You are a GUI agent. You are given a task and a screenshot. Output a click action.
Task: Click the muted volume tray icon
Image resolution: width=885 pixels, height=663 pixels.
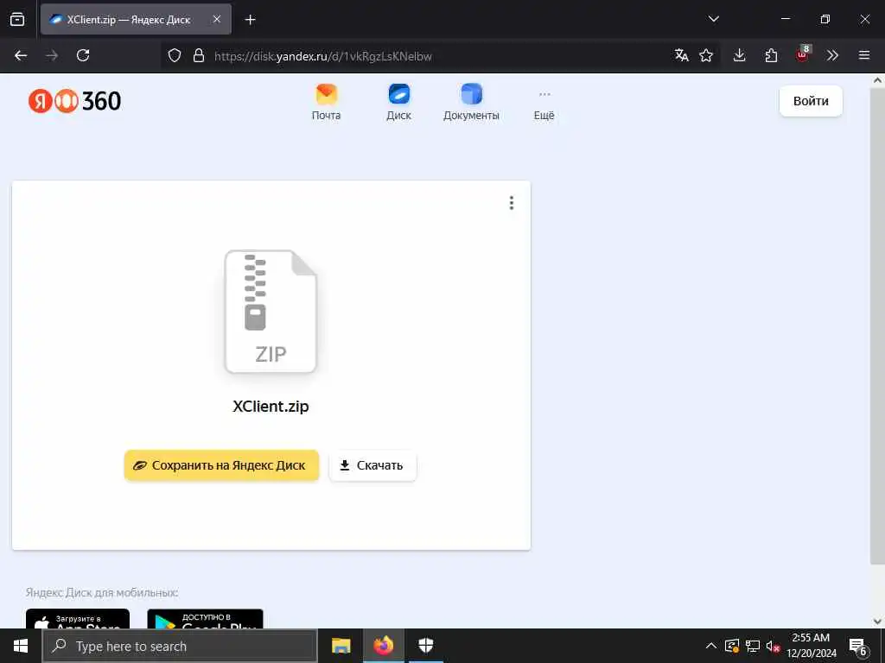pyautogui.click(x=773, y=646)
